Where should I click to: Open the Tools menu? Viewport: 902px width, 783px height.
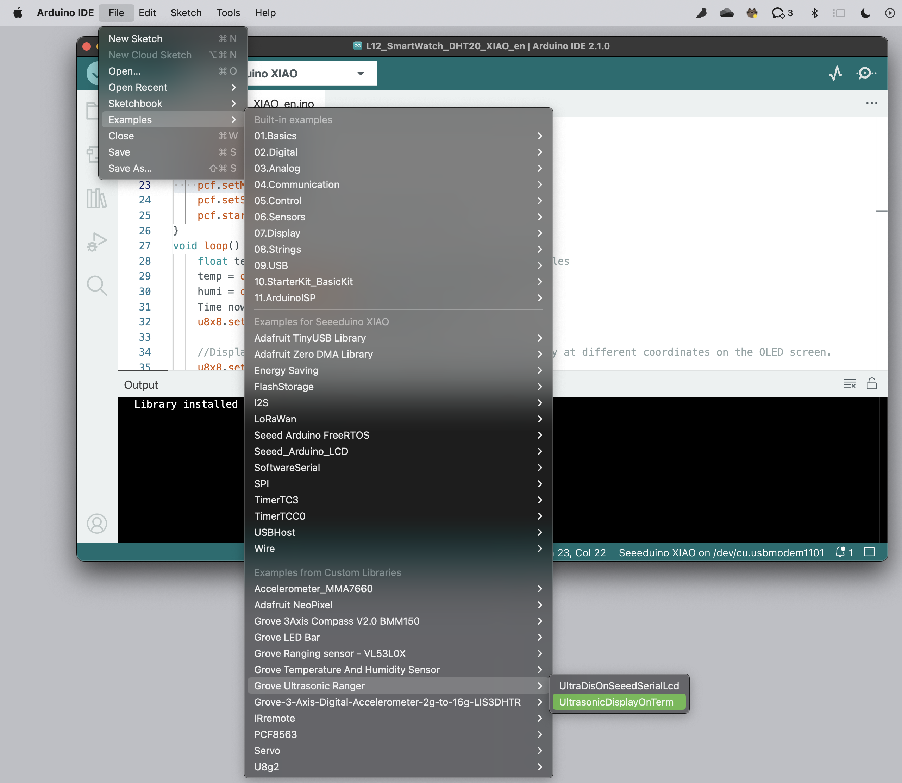(x=228, y=13)
